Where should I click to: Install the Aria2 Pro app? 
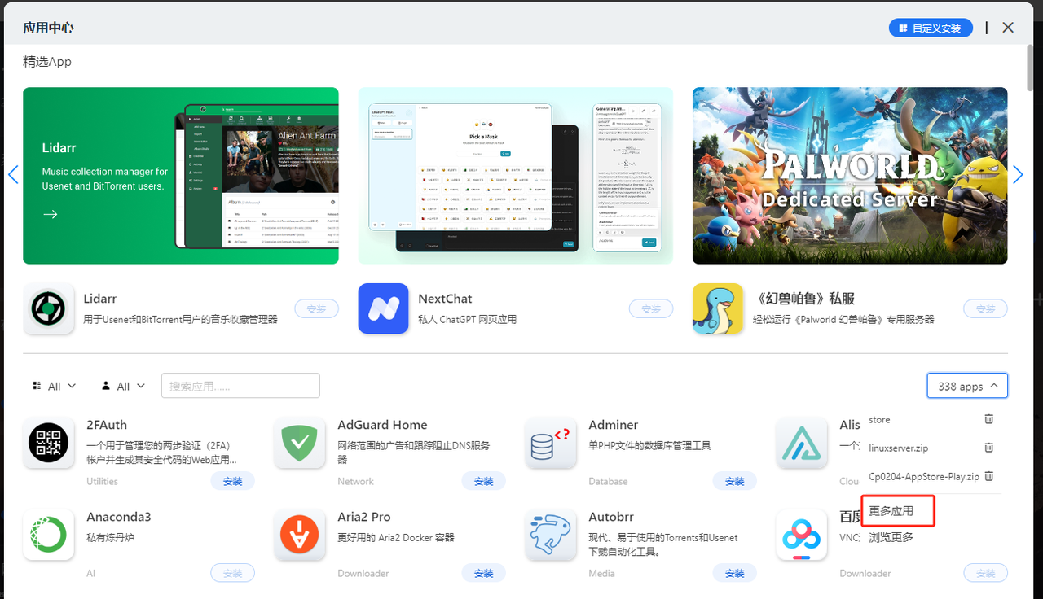484,573
